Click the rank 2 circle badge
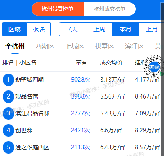Viewport: 164px width, 156px height. tap(8, 96)
